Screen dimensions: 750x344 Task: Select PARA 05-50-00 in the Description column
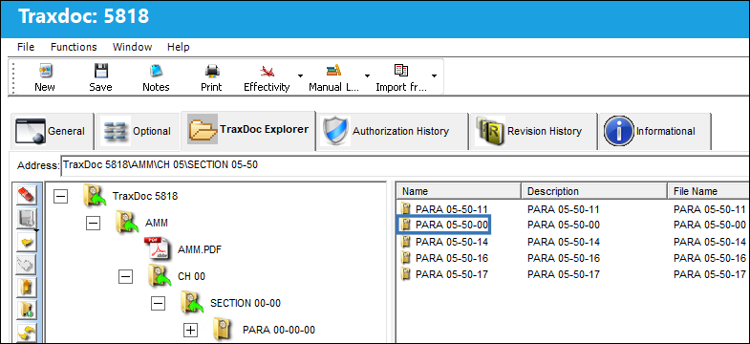coord(564,225)
